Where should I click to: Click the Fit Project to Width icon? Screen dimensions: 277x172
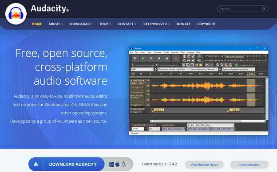click(x=230, y=65)
